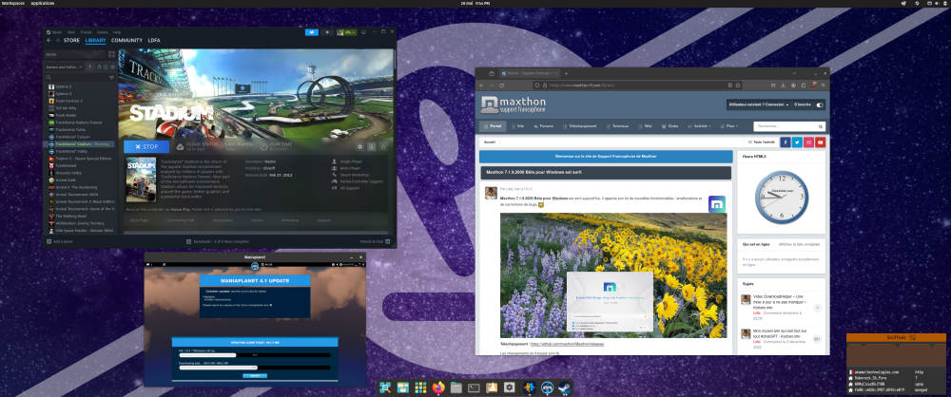Image resolution: width=951 pixels, height=397 pixels.
Task: Open 'Utilisateur existant ? Connexion' dropdown
Action: 756,104
